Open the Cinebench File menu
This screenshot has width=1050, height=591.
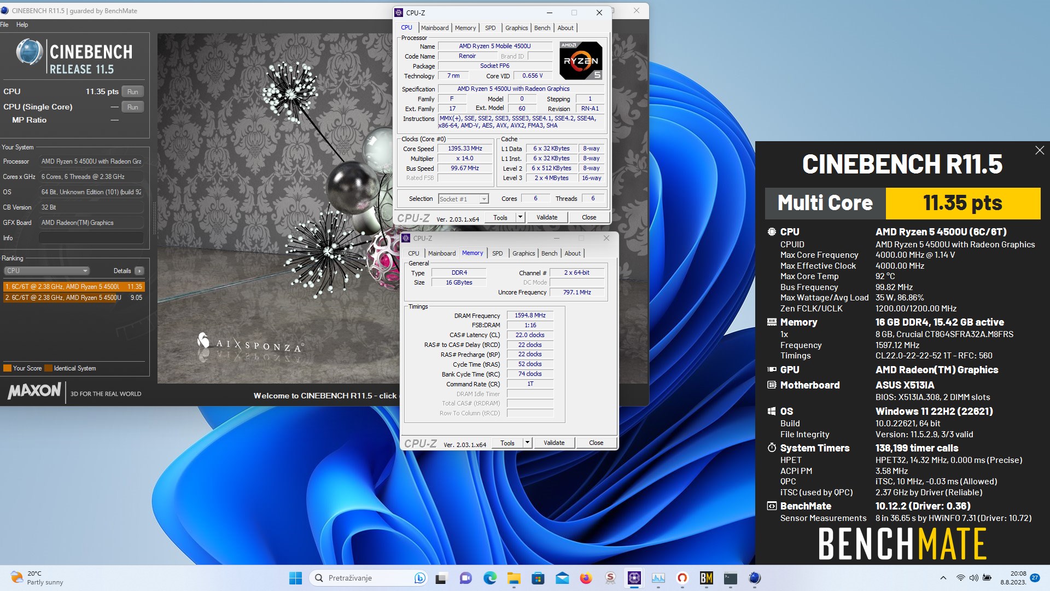tap(4, 25)
